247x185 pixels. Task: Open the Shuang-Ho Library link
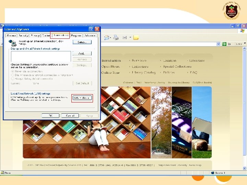[x=179, y=83]
